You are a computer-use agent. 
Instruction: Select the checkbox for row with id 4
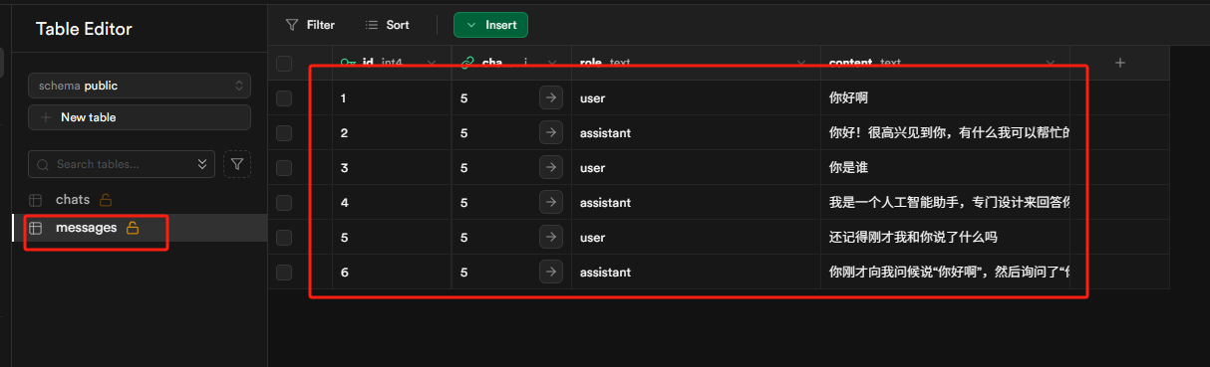pyautogui.click(x=284, y=203)
